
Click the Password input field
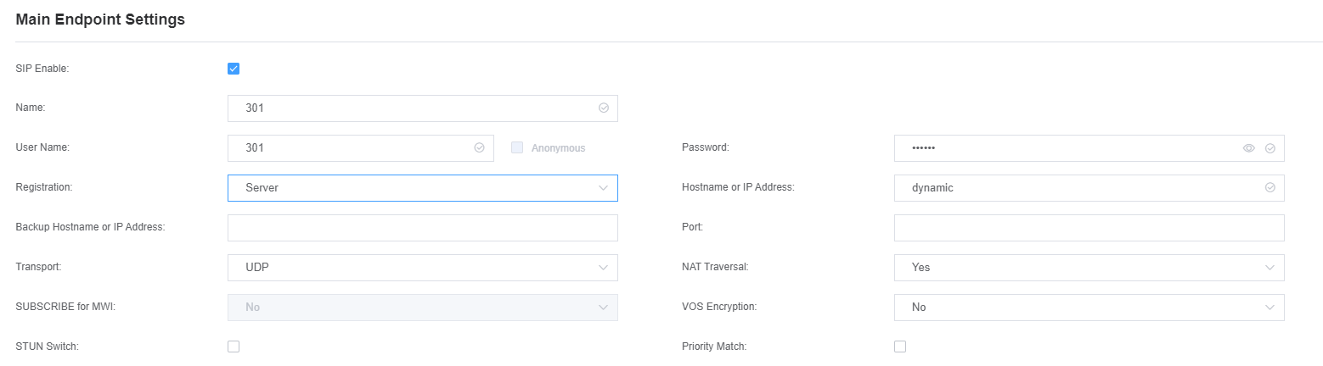[x=1089, y=148]
